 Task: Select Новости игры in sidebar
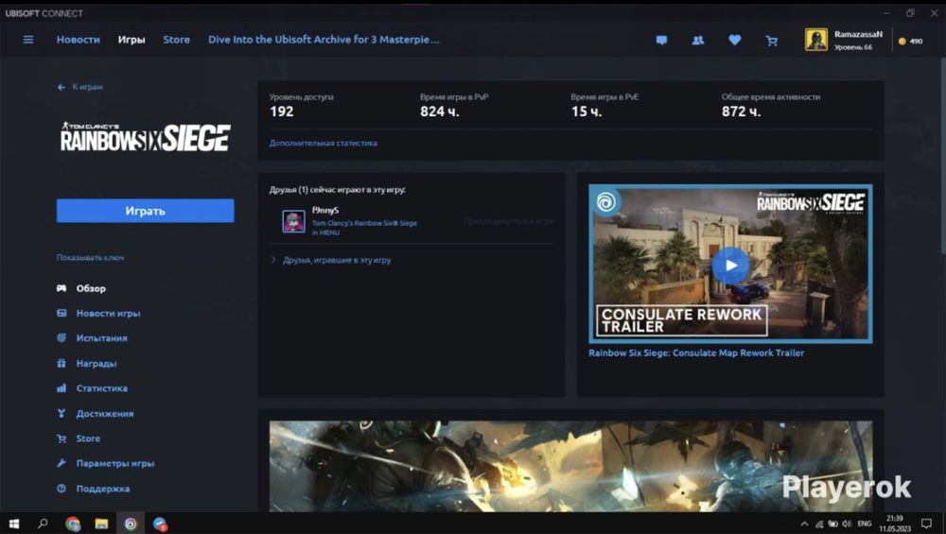point(108,314)
